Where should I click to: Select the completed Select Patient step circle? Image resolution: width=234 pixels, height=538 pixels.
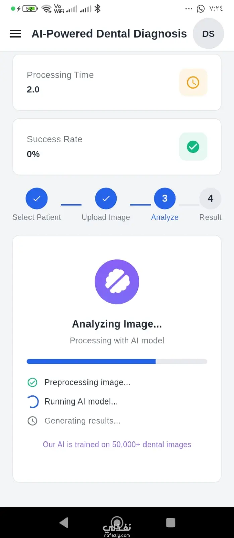[37, 198]
